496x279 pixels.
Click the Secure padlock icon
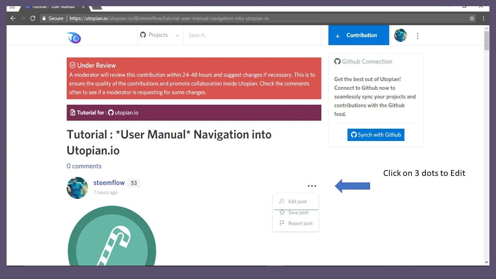[x=44, y=18]
